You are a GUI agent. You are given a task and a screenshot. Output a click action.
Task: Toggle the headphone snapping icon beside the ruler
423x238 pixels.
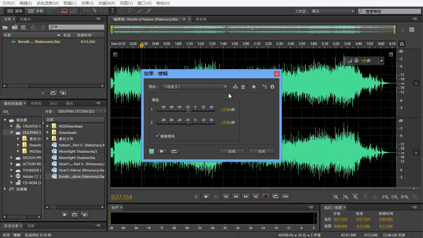[x=402, y=44]
